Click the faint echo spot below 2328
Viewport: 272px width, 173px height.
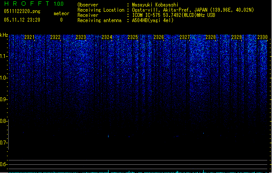click(204, 134)
